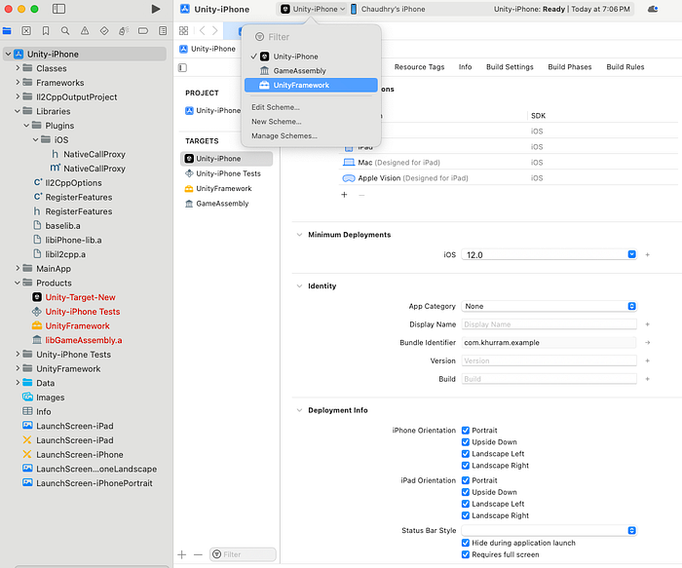682x568 pixels.
Task: Collapse the Minimum Deployments section
Action: [299, 235]
